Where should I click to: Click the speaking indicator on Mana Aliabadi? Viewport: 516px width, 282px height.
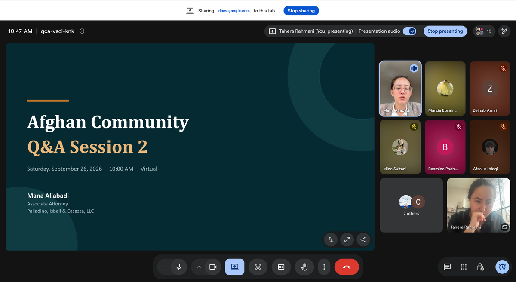point(414,68)
